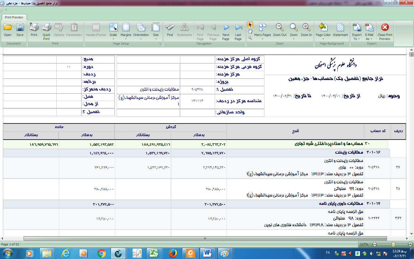Screen dimensions: 414x259
Task: Click the 137% zoom level indicator
Action: 364,244
